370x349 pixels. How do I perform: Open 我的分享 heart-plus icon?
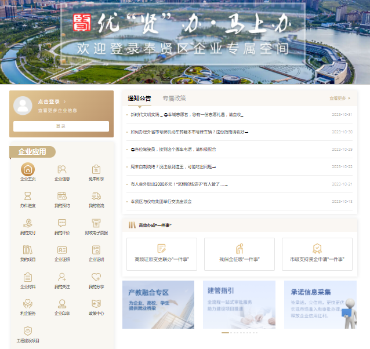point(96,277)
